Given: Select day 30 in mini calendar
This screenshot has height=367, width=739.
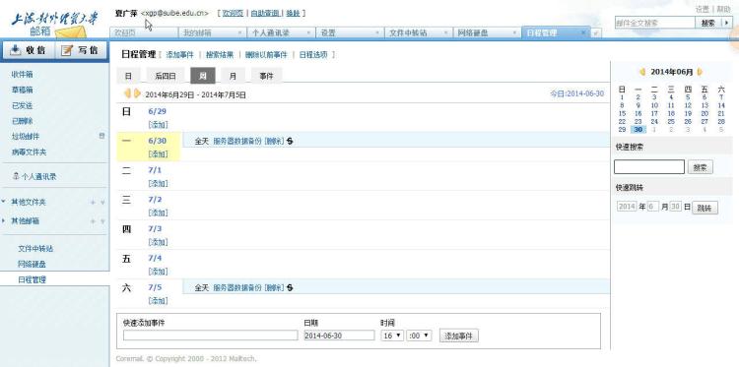Looking at the screenshot, I should click(x=638, y=130).
